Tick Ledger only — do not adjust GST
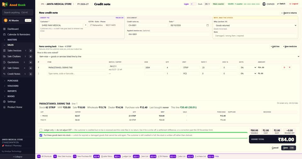 coord(41,130)
